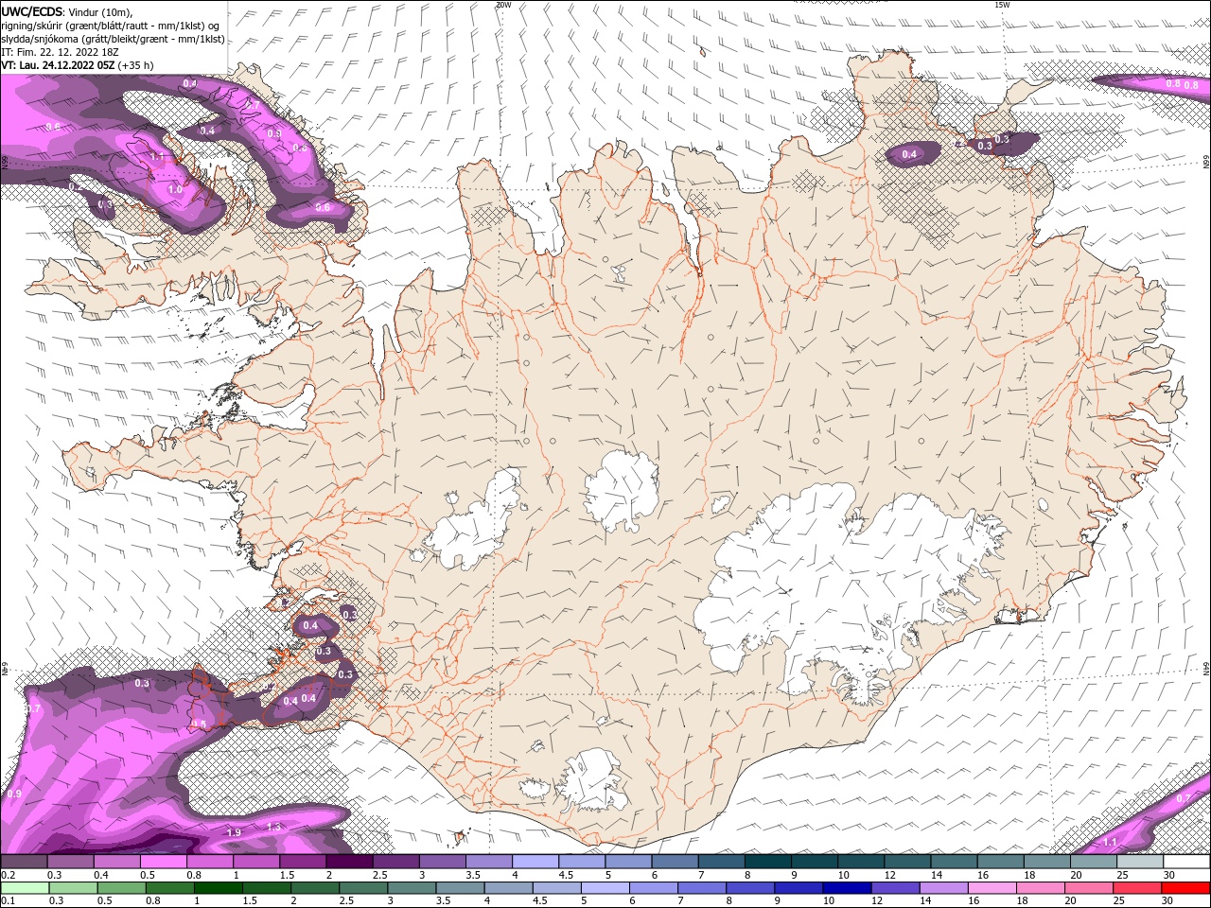Image resolution: width=1211 pixels, height=908 pixels.
Task: Pick the 10 dark blue rain scale swatch
Action: [x=848, y=888]
